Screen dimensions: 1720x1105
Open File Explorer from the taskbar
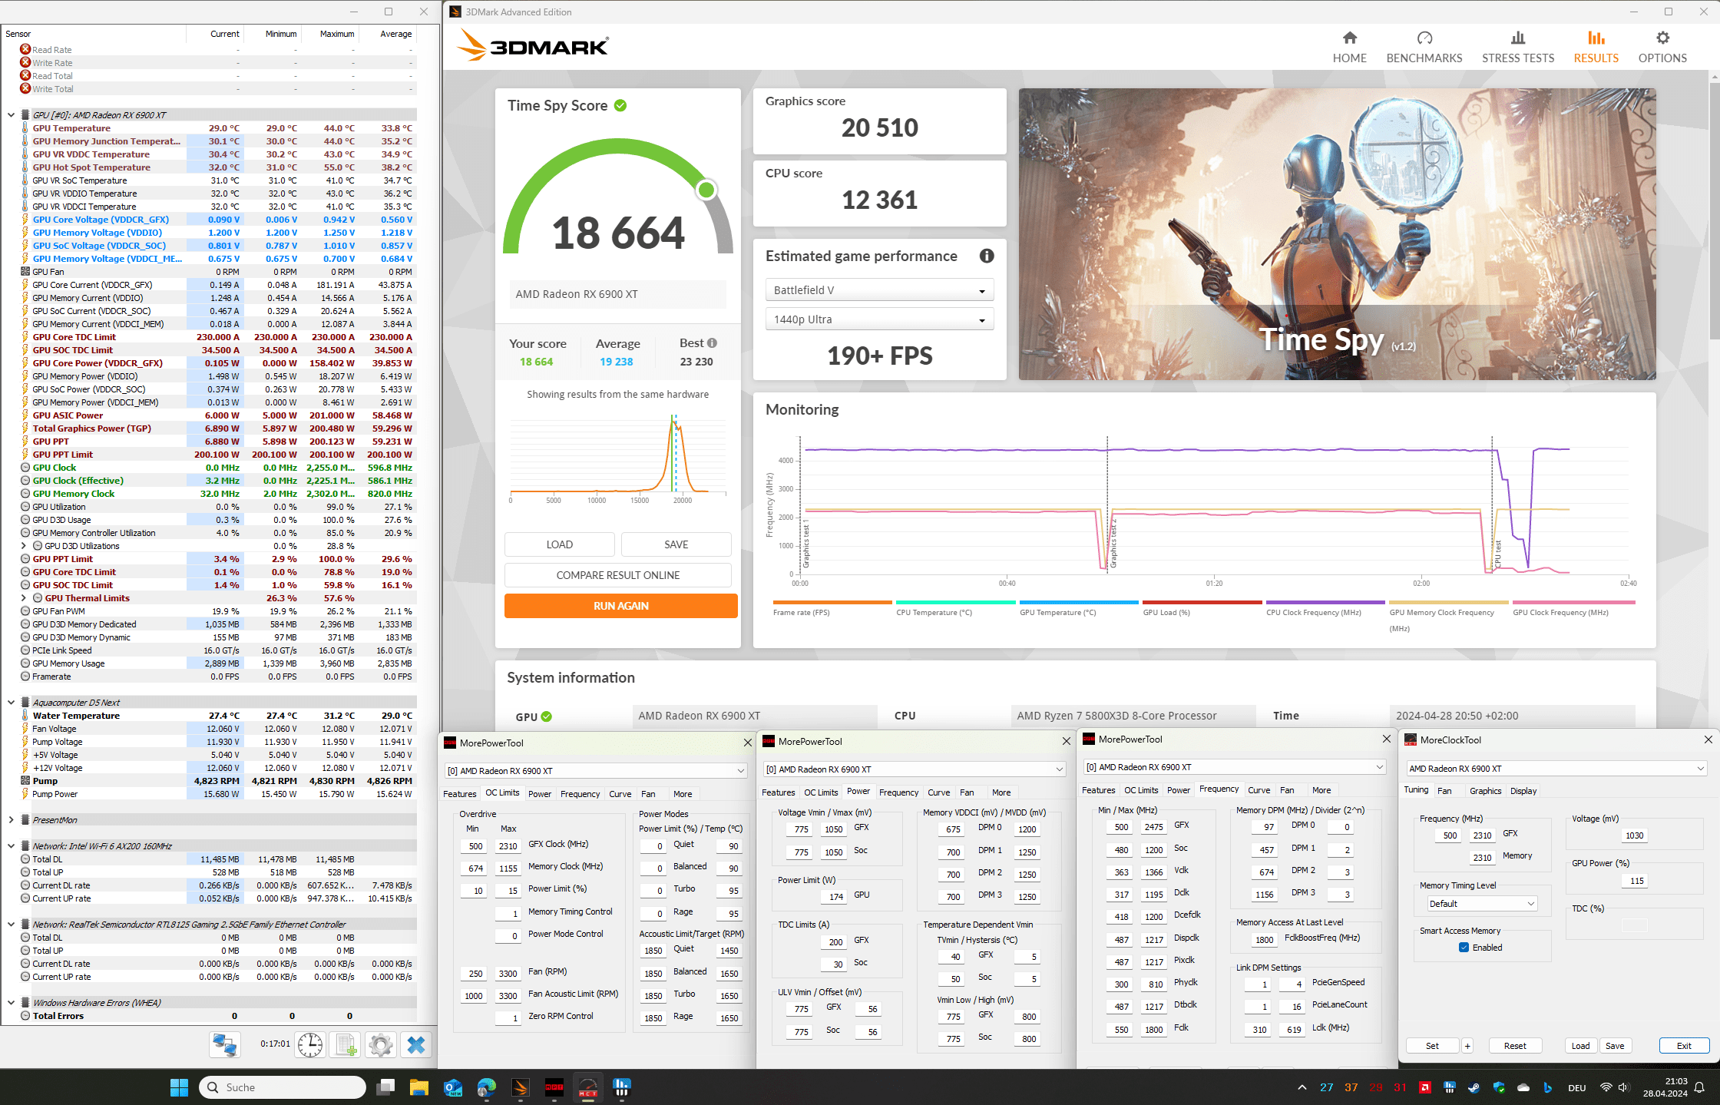[418, 1087]
